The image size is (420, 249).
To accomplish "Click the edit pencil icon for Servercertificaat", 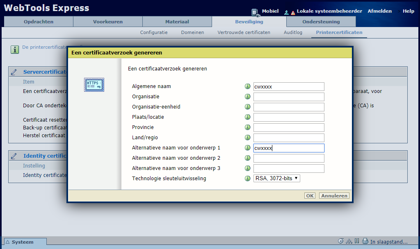I will 14,72.
